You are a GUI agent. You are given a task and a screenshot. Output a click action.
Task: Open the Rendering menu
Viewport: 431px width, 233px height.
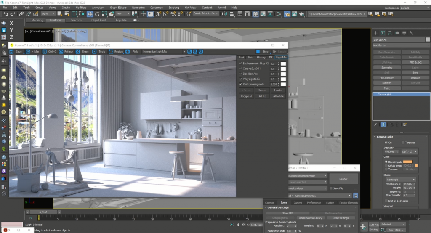pyautogui.click(x=138, y=8)
